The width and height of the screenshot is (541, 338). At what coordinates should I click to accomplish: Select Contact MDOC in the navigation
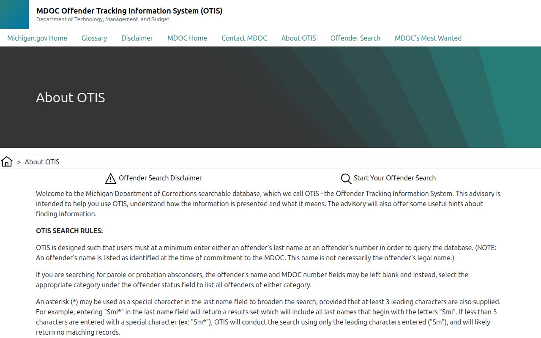click(x=244, y=38)
